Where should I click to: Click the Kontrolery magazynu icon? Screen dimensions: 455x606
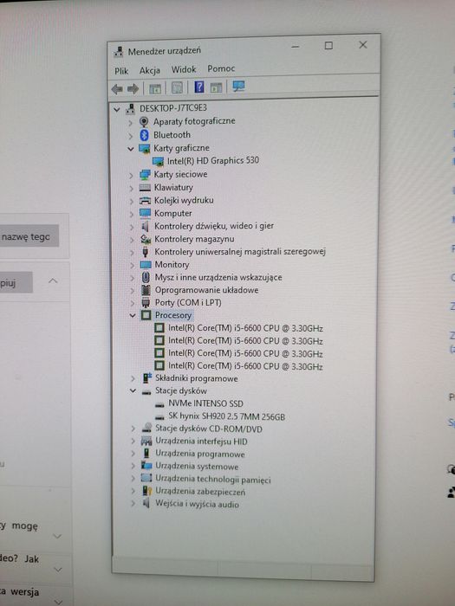(x=146, y=239)
